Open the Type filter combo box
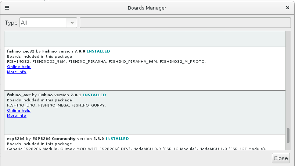 43,22
